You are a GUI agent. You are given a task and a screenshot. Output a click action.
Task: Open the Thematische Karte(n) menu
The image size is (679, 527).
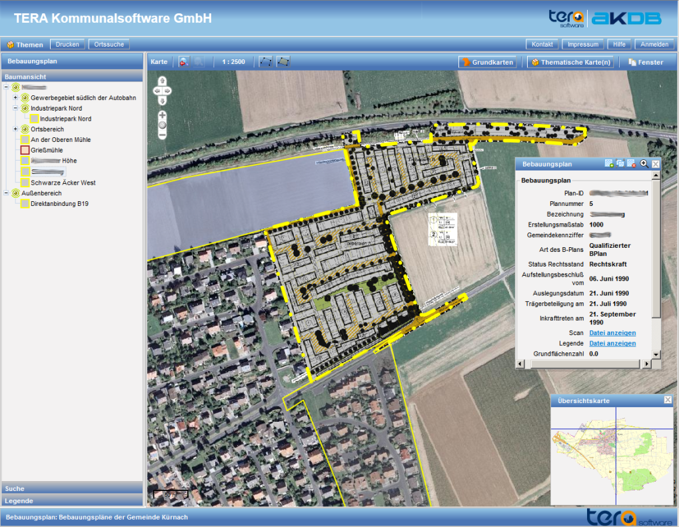(x=570, y=62)
